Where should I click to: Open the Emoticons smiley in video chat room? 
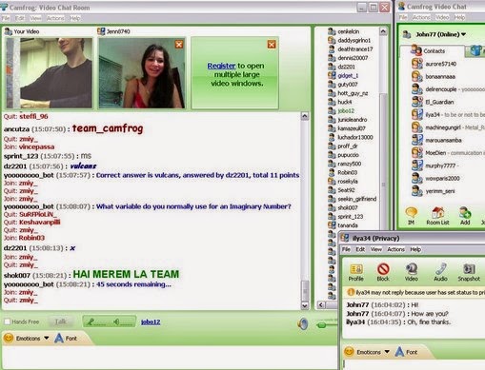click(9, 338)
